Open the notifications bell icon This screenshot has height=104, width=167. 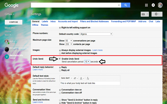click(x=153, y=5)
